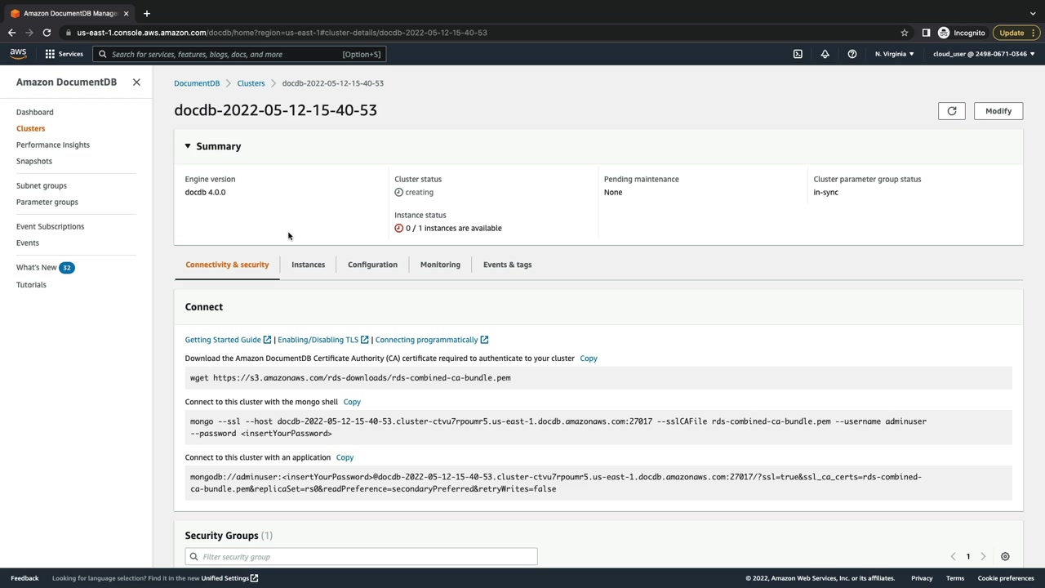Open Parameter groups in side navigation
Image resolution: width=1045 pixels, height=588 pixels.
[47, 202]
